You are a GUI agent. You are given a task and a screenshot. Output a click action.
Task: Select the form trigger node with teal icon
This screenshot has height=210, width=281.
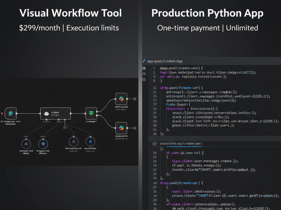[11, 113]
